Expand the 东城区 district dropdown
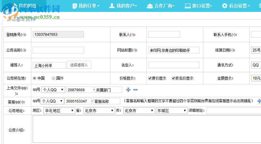This screenshot has height=144, width=261. pyautogui.click(x=172, y=111)
